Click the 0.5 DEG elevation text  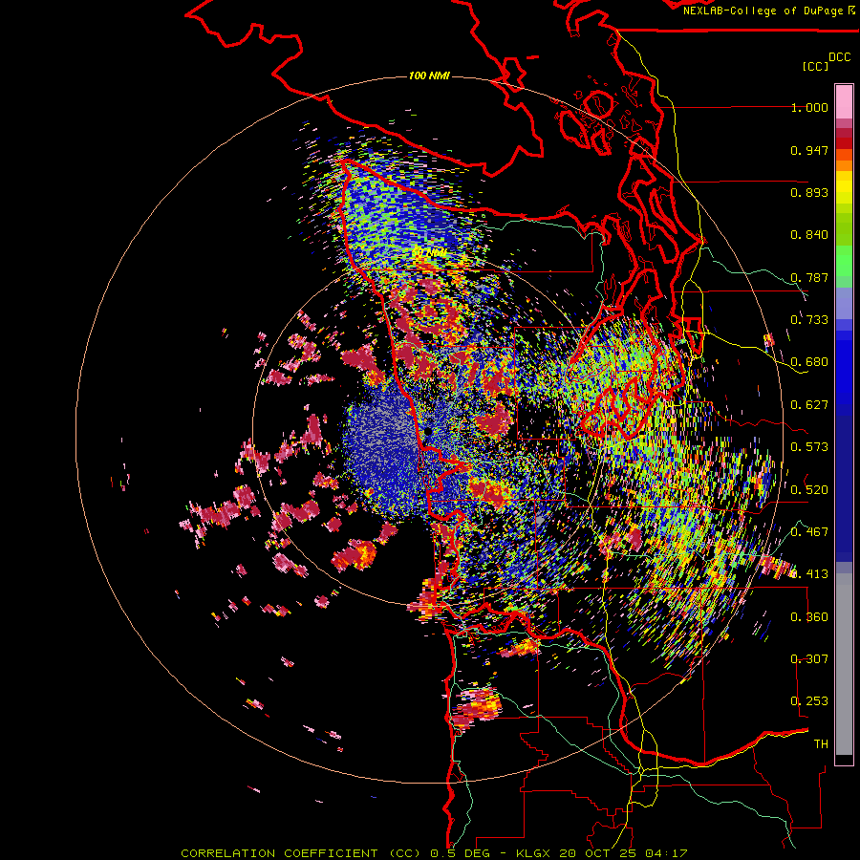pos(462,853)
